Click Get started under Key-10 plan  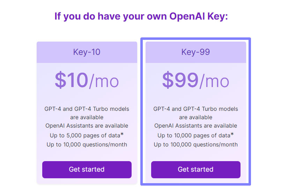coord(87,170)
